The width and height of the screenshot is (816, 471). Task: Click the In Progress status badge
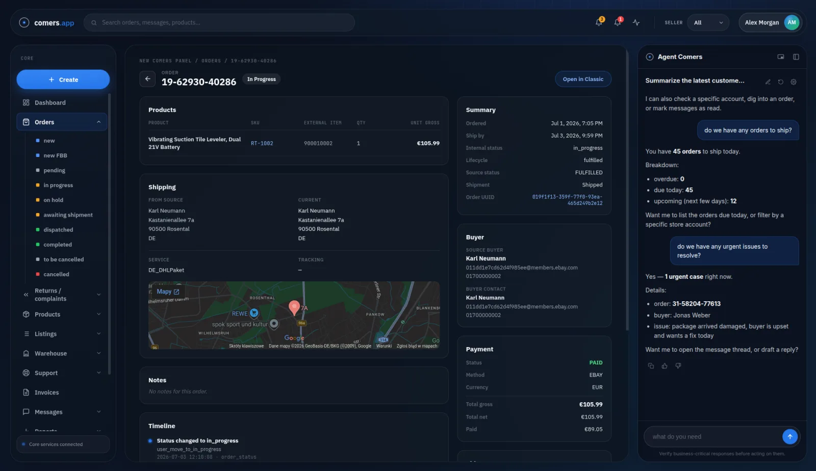click(x=262, y=79)
